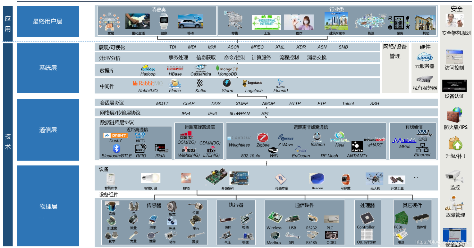Select the access control (访问控制) window icon

pyautogui.click(x=454, y=57)
